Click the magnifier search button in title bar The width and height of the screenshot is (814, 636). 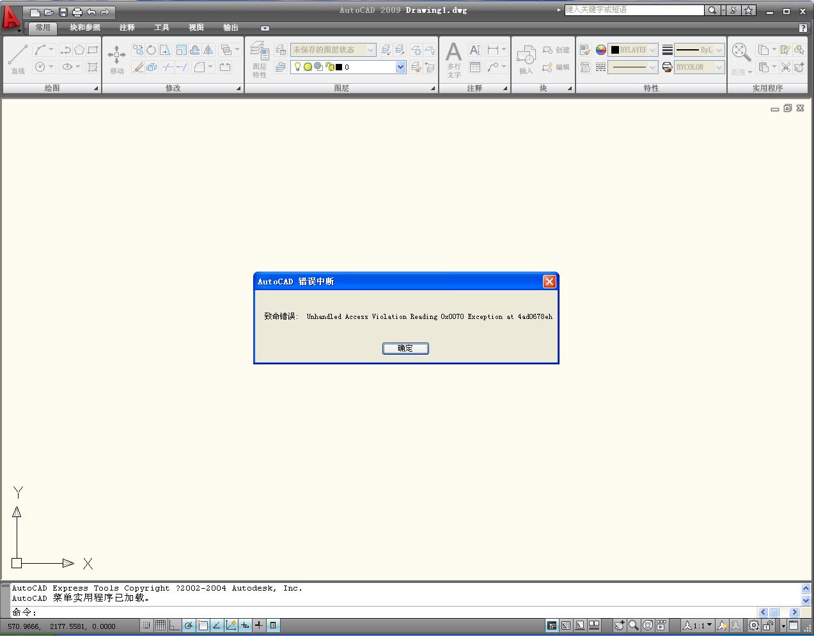point(712,10)
